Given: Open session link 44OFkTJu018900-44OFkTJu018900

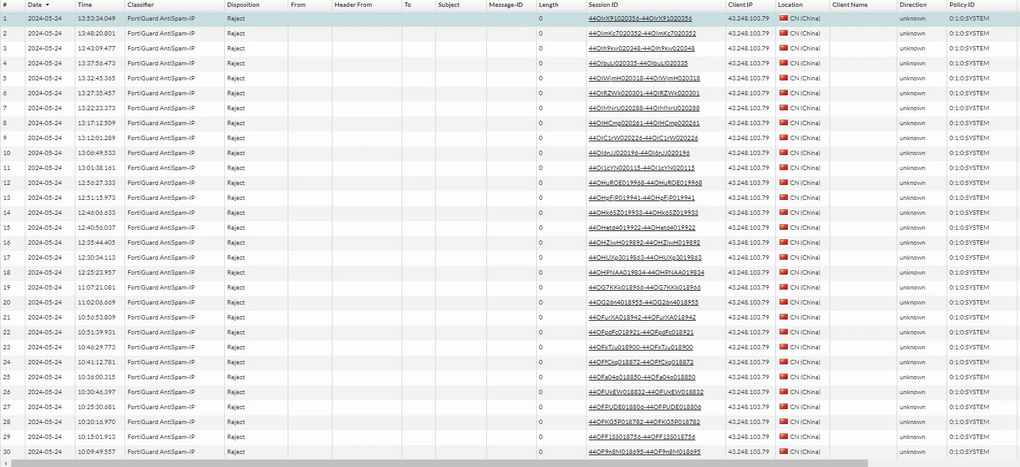Looking at the screenshot, I should tap(641, 347).
